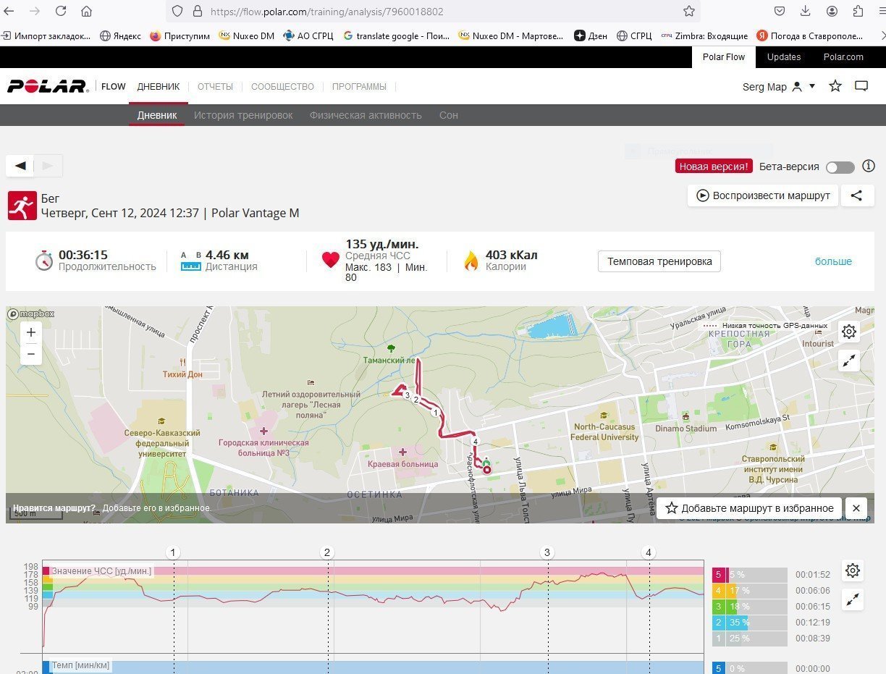Go to previous training with left arrow

click(x=20, y=166)
